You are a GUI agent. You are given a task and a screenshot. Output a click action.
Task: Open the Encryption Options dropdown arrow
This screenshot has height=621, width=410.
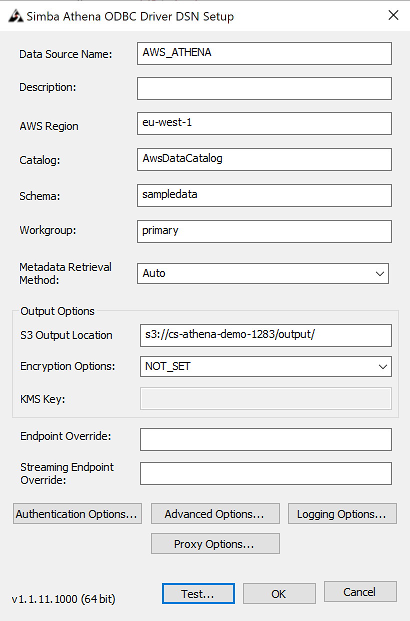click(x=383, y=366)
